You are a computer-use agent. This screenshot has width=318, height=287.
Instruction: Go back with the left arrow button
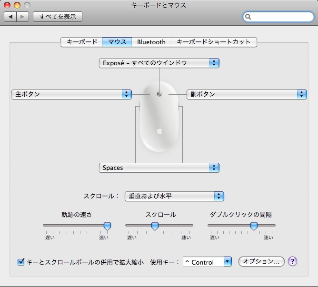pyautogui.click(x=10, y=17)
